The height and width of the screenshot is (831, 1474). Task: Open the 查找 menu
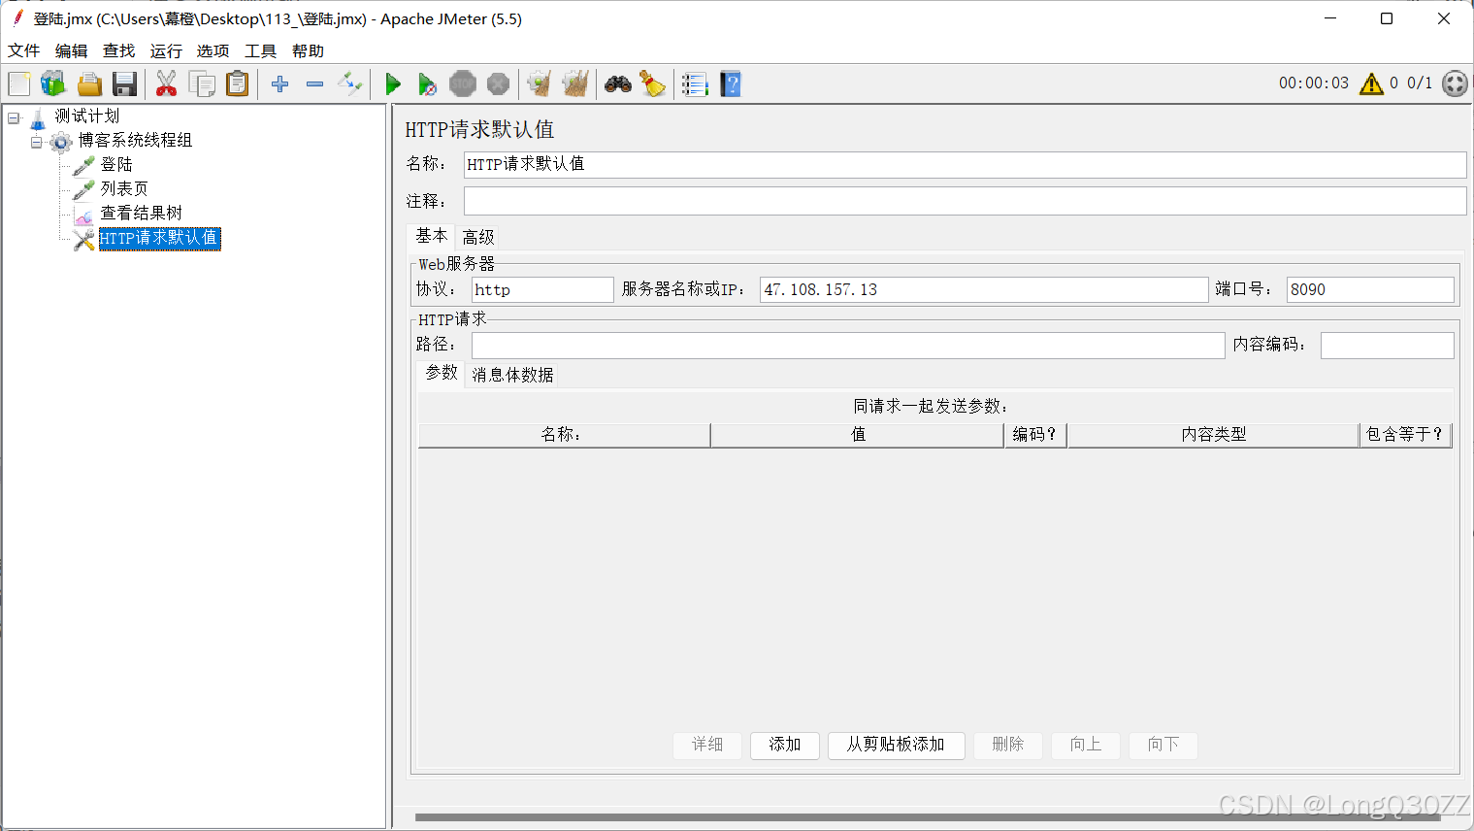click(119, 50)
